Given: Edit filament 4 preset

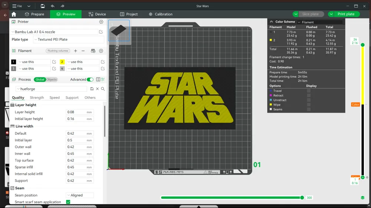Looking at the screenshot, I should [x=103, y=69].
